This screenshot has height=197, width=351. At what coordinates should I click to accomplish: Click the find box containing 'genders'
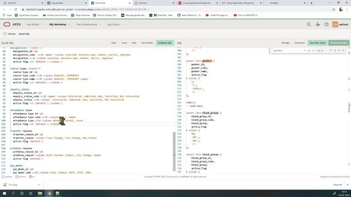[x=287, y=50]
